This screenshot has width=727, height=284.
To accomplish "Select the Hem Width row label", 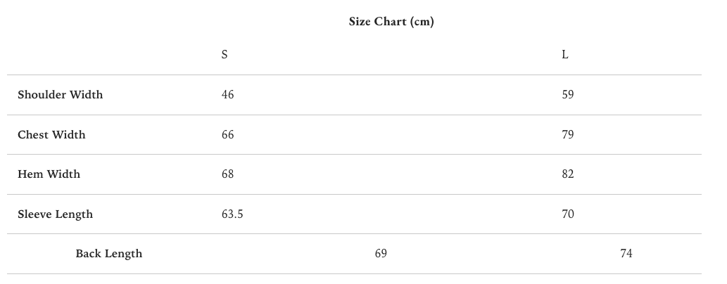I will (x=49, y=174).
